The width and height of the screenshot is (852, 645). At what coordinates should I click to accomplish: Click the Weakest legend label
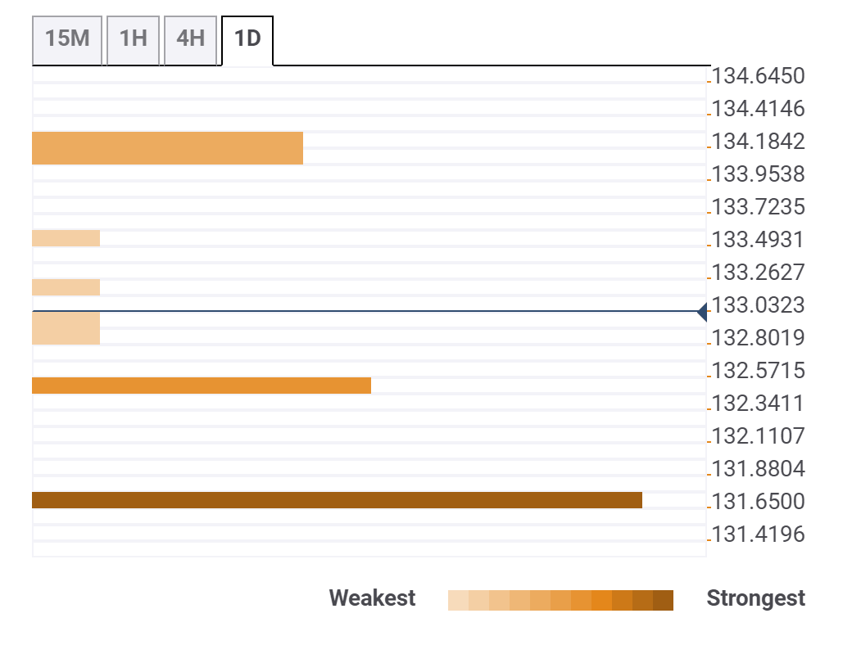point(372,598)
